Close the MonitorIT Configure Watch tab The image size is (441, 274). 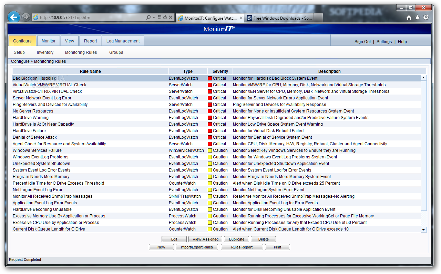click(241, 18)
